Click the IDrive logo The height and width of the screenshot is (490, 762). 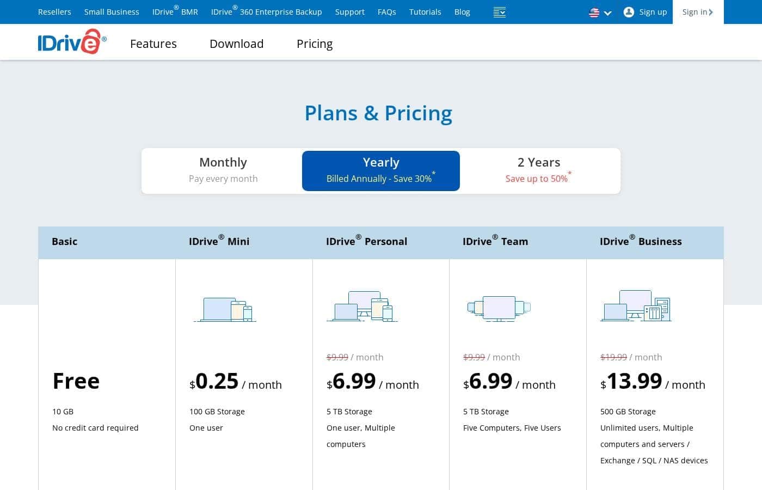(72, 42)
